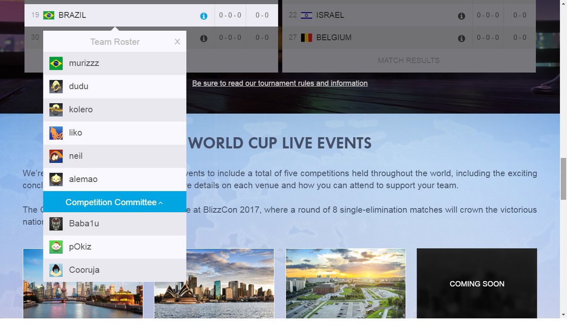
Task: Click the BELGIUM team name
Action: [334, 38]
